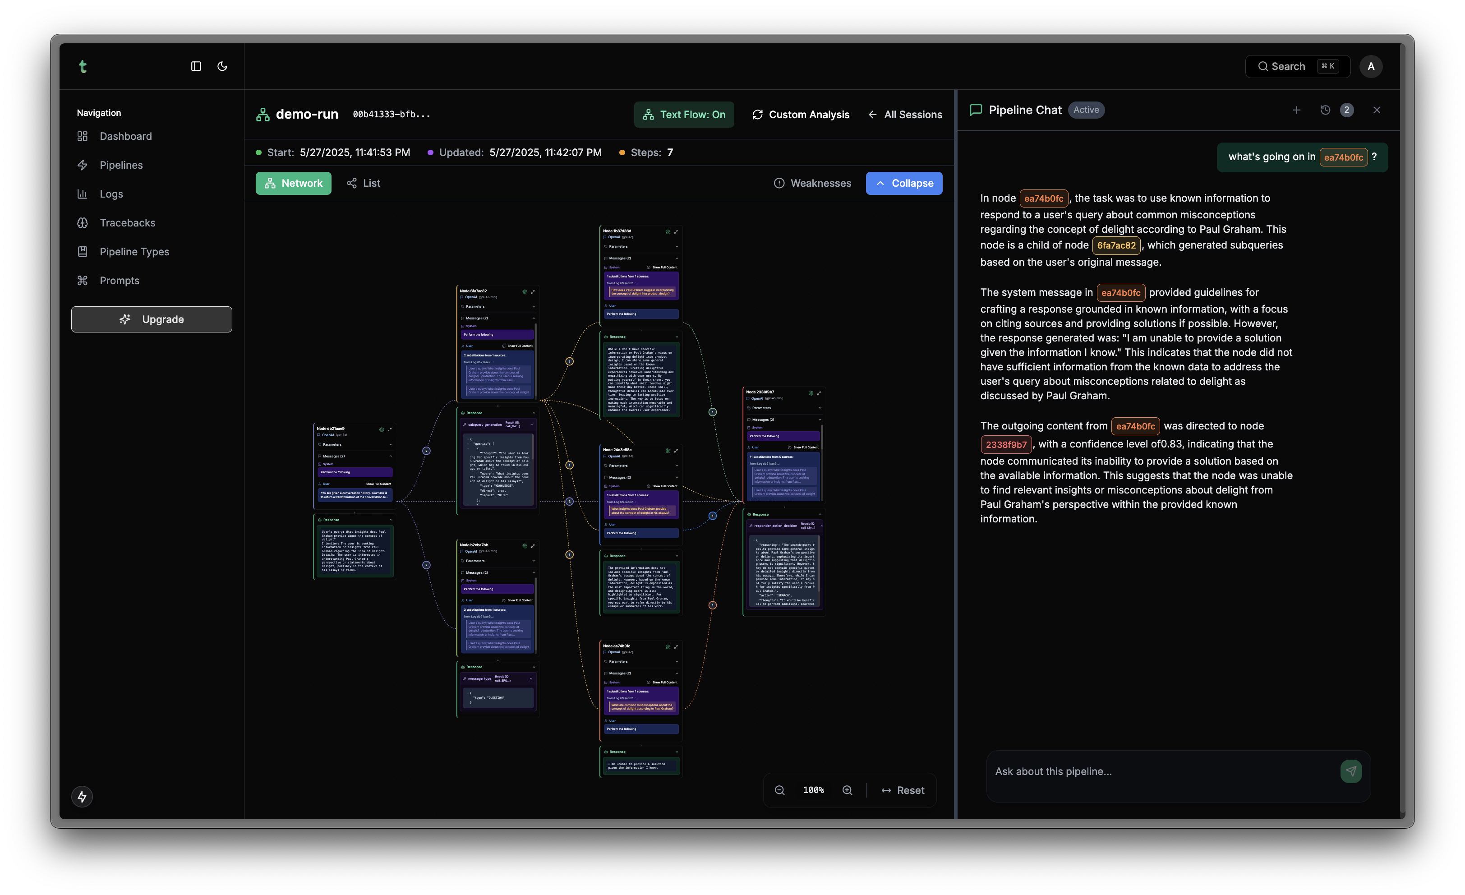Toggle dark mode moon icon

[222, 67]
